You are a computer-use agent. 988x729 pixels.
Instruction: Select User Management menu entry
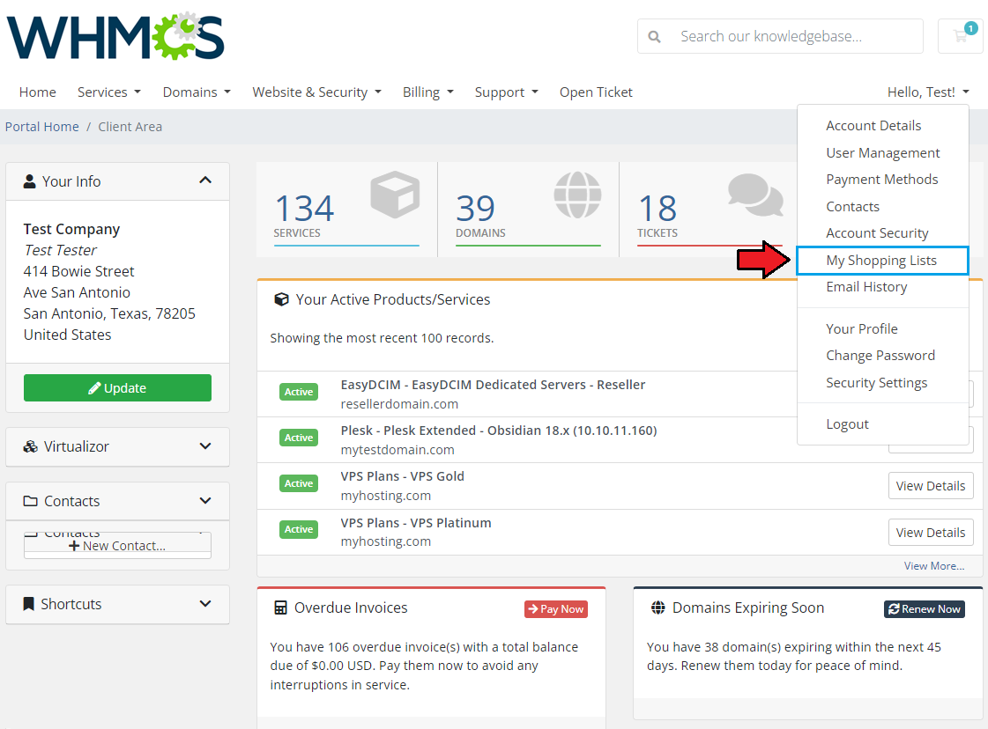point(883,153)
